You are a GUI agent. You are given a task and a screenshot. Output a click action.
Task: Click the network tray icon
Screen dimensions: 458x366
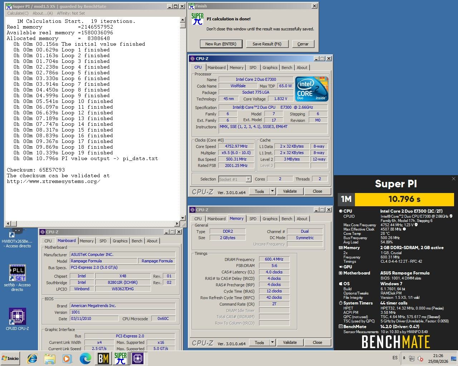click(x=412, y=358)
